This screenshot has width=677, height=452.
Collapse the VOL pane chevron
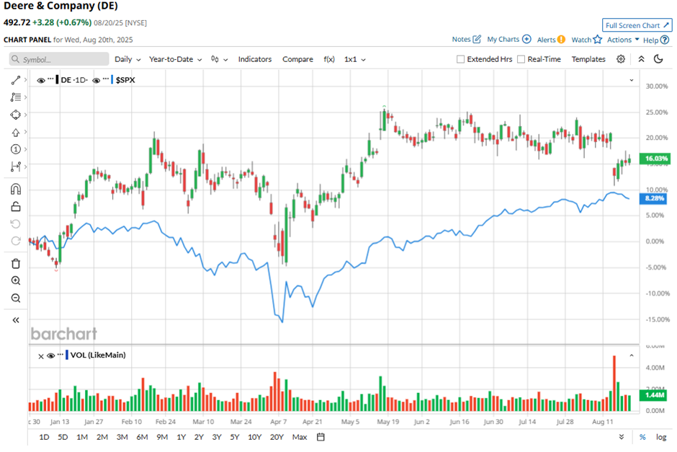click(x=631, y=355)
